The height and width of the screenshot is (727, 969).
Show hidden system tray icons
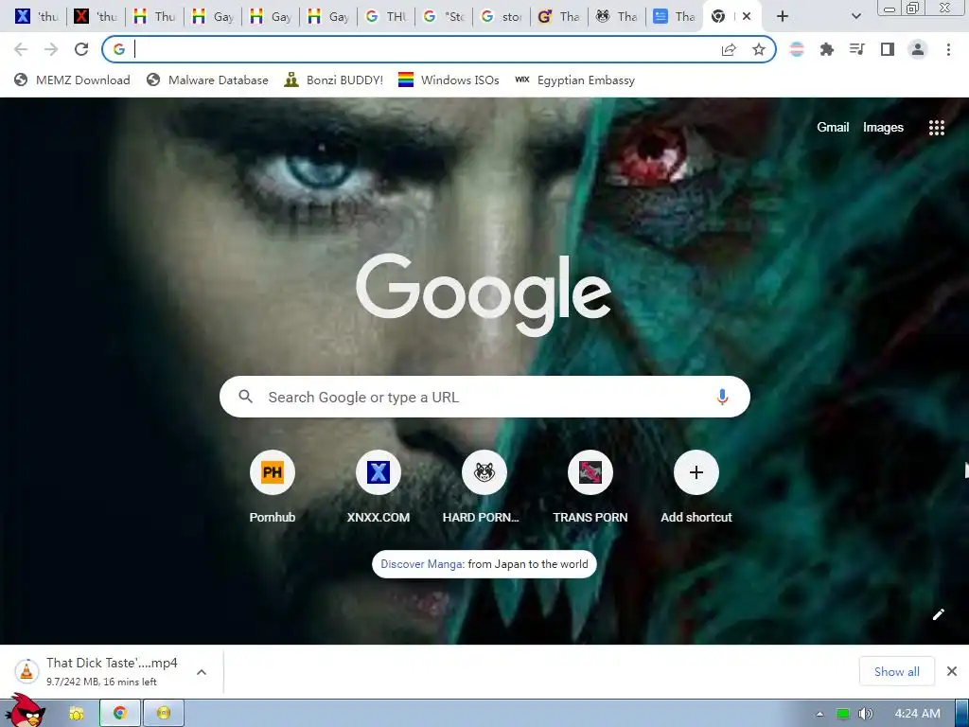coord(820,714)
